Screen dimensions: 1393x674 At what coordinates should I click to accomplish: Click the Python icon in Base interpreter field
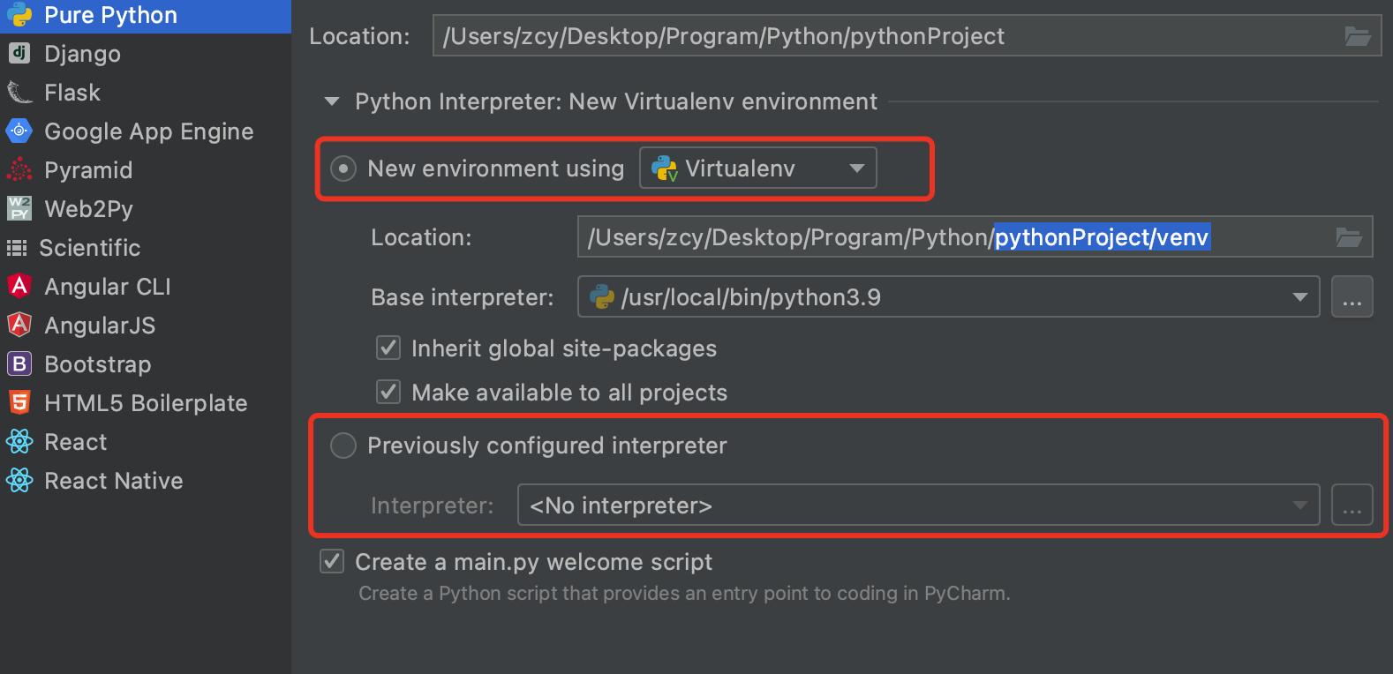coord(602,296)
